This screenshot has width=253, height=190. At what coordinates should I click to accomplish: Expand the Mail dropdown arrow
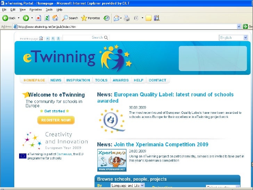point(121,18)
